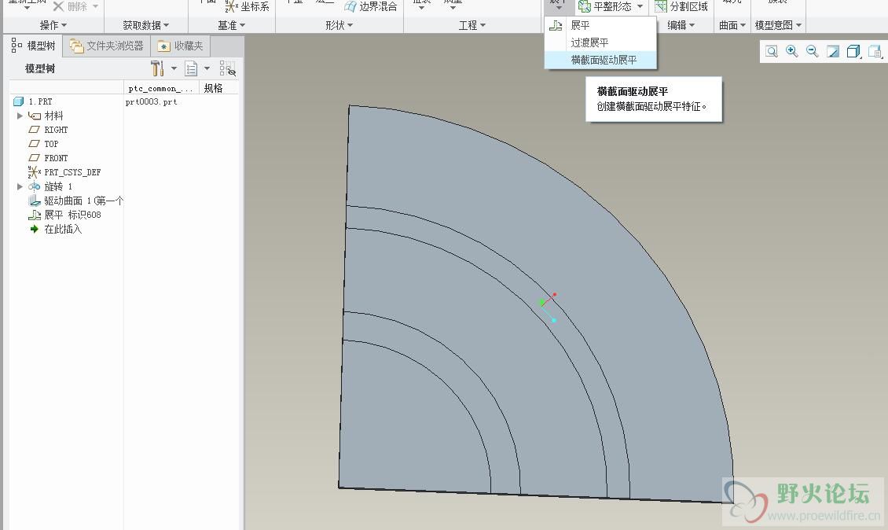Click the repaint icon in graphics toolbar
This screenshot has width=888, height=530.
coord(832,52)
